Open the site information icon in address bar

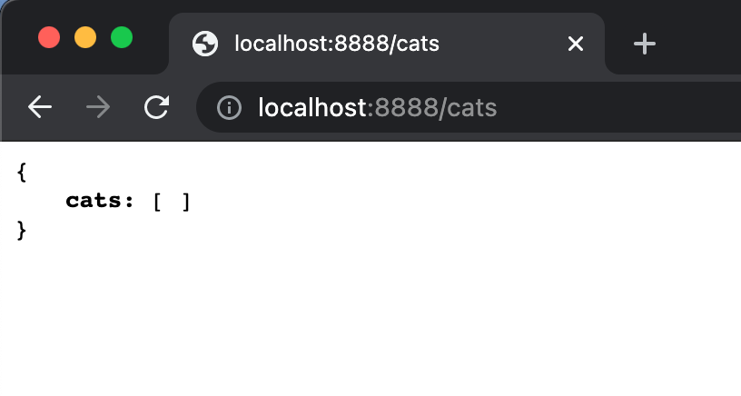(x=229, y=107)
